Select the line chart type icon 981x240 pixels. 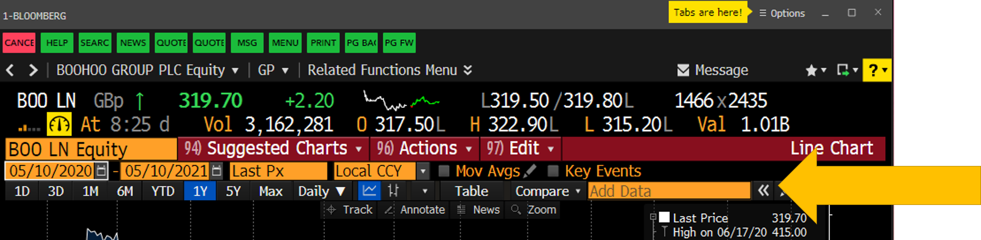[370, 191]
